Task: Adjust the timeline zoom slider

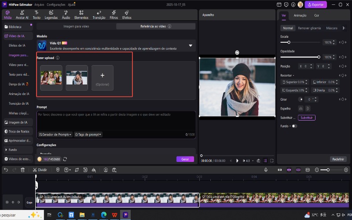Action: 328,170
